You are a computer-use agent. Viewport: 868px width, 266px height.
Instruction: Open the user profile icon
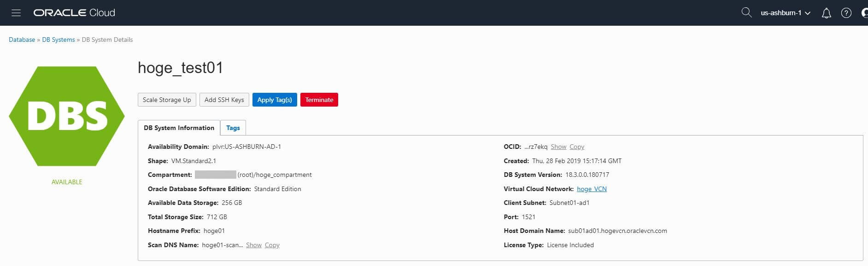864,13
